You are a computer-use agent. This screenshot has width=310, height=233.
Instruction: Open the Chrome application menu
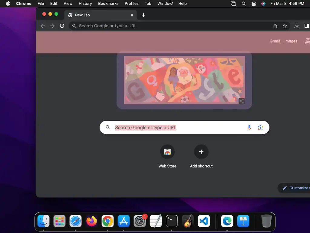click(24, 4)
